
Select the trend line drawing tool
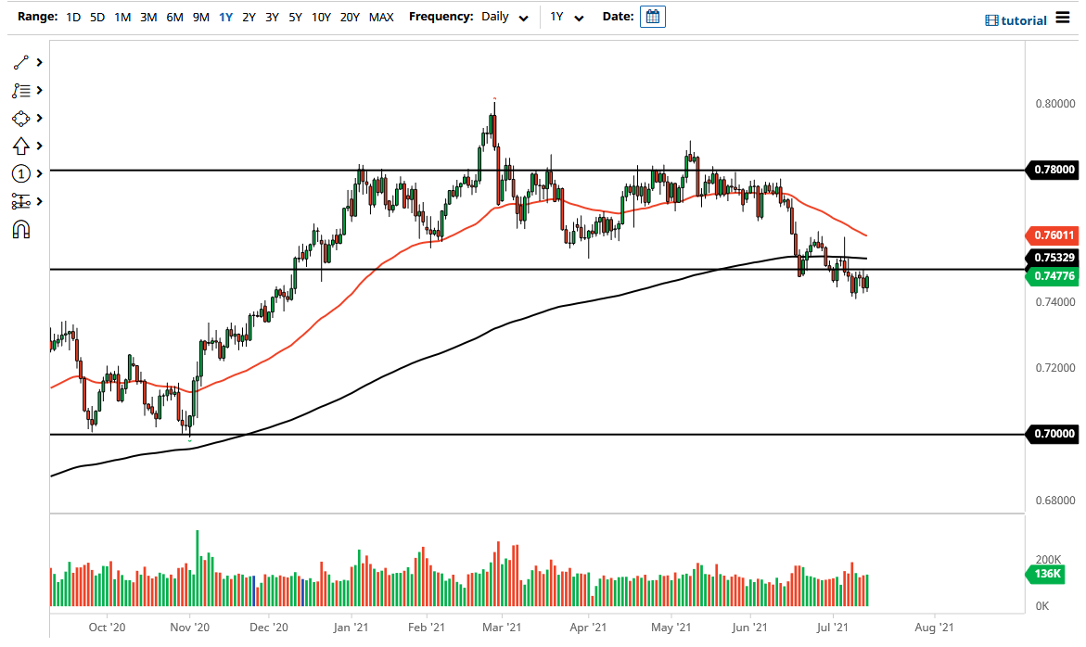click(x=21, y=62)
